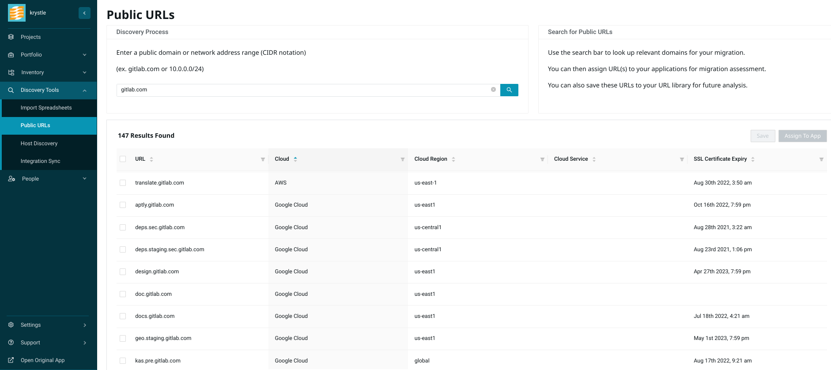Screen dimensions: 831x370
Task: Click the design.gitlab.com URL cell
Action: (x=157, y=272)
